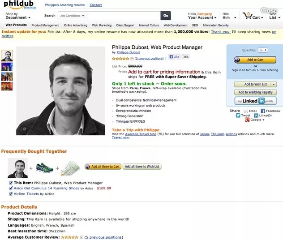Open the Job Candidates search dropdown

73,16
